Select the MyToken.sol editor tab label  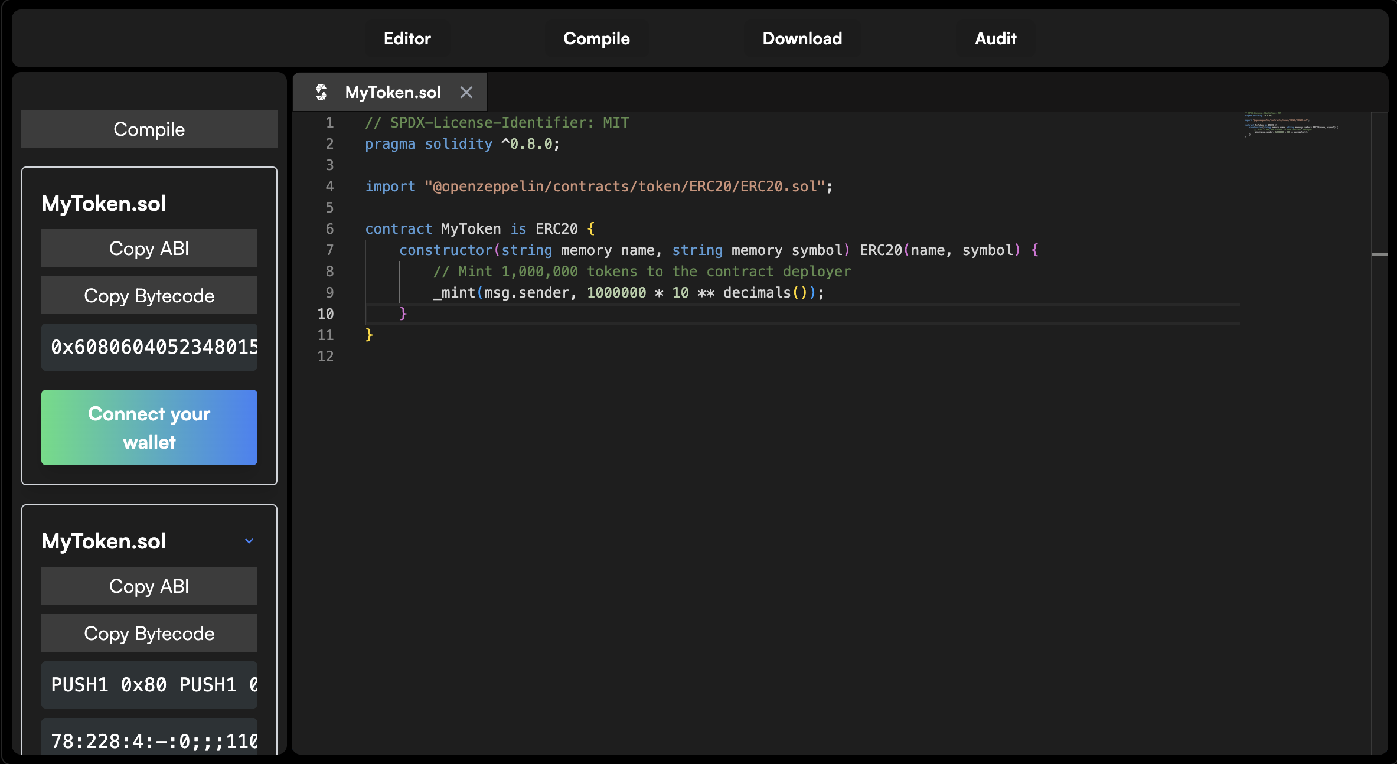click(x=393, y=92)
